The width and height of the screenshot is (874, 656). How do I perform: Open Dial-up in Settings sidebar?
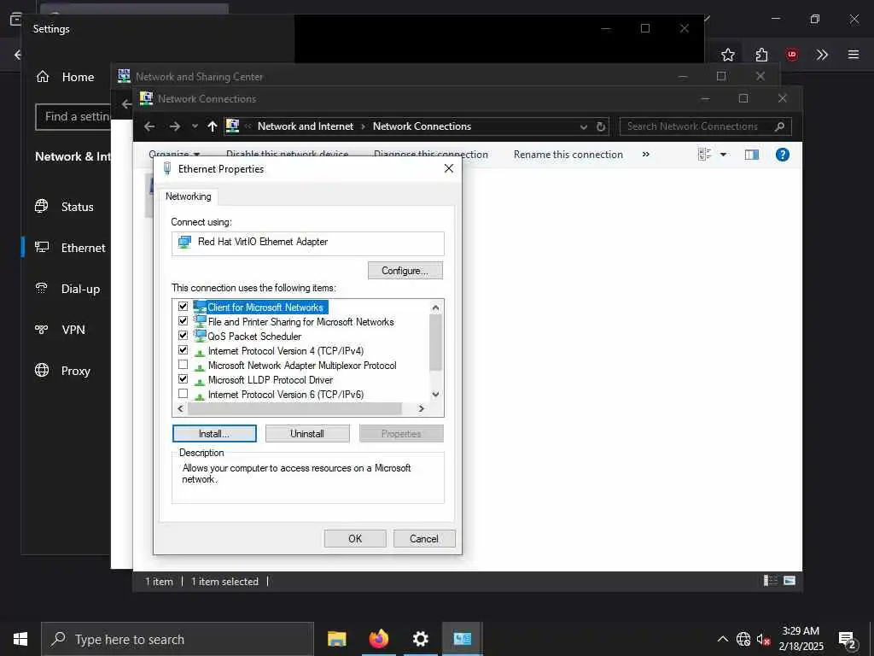[68, 289]
